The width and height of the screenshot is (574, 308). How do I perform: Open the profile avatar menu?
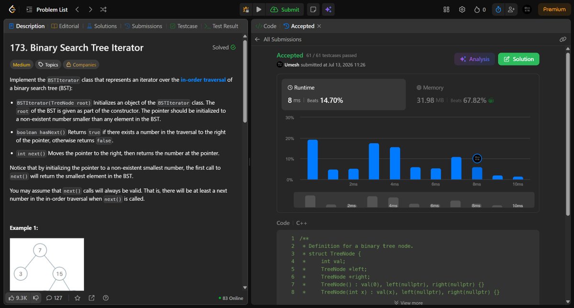coord(527,9)
